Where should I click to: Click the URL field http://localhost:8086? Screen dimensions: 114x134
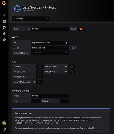50,43
